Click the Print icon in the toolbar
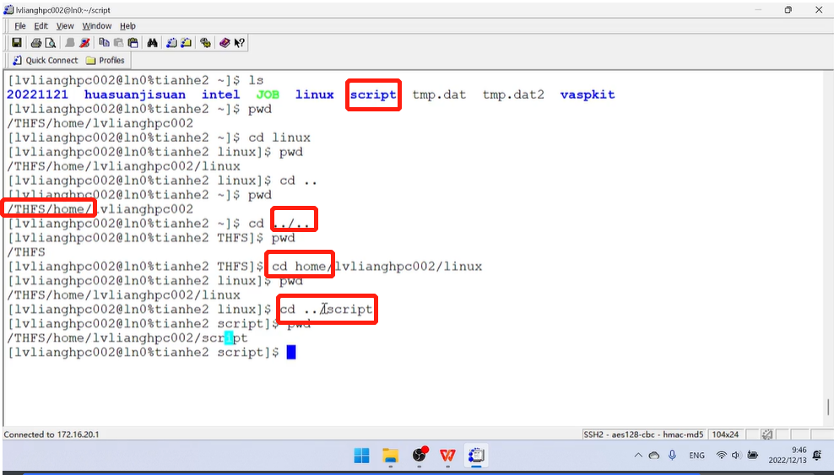This screenshot has width=834, height=475. 36,42
